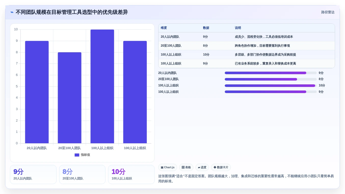Click the chart bar that reaches 10
The width and height of the screenshot is (345, 194).
(102, 86)
